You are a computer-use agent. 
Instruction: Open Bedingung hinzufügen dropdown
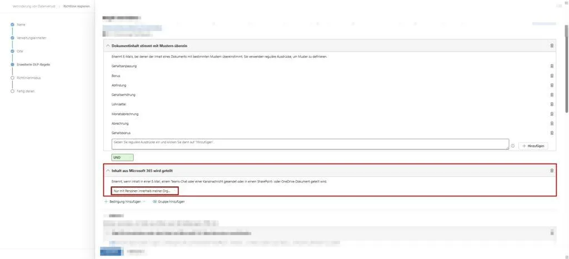pyautogui.click(x=124, y=201)
